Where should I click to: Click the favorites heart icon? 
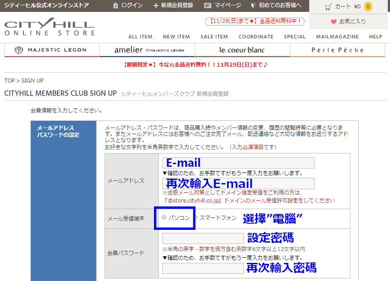334,22
